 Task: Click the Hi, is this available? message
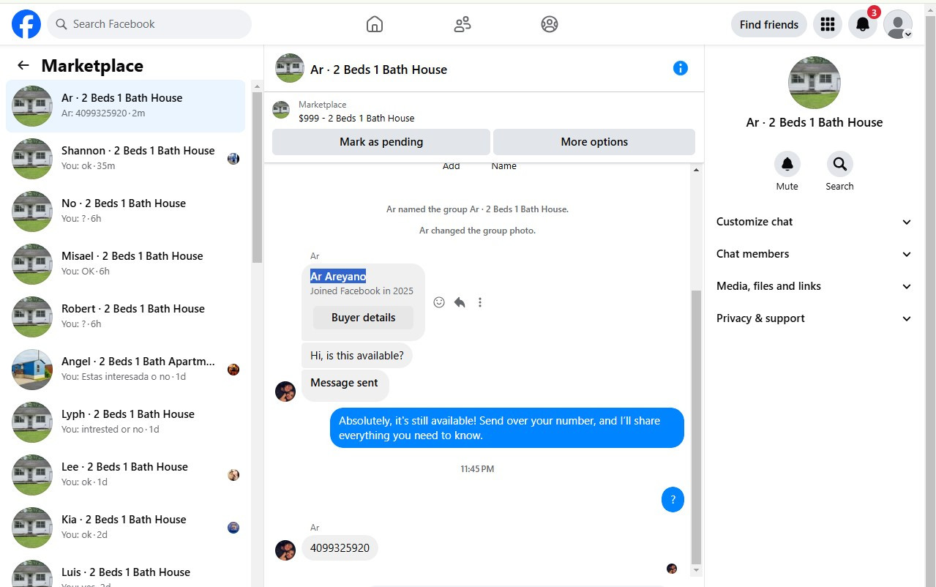[x=357, y=356]
